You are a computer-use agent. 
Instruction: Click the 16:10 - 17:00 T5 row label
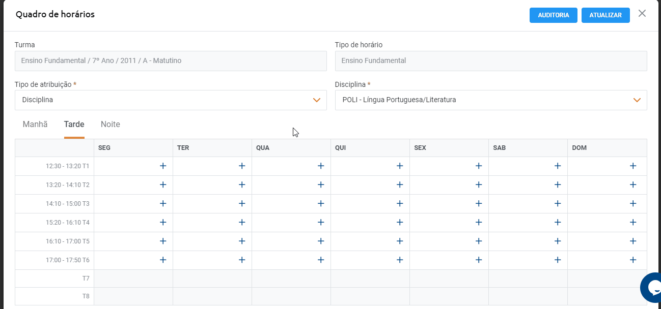coord(67,241)
